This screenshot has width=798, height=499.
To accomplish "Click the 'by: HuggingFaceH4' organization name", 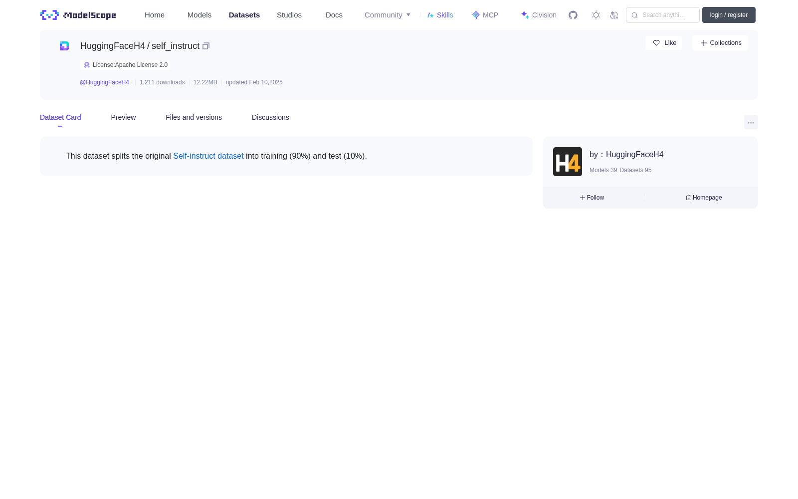I will tap(626, 155).
